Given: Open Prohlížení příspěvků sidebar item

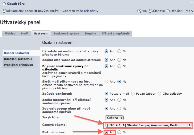Looking at the screenshot, I should pyautogui.click(x=18, y=65).
